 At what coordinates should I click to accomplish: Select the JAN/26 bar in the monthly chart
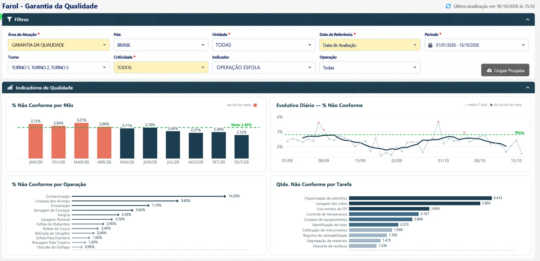click(36, 141)
